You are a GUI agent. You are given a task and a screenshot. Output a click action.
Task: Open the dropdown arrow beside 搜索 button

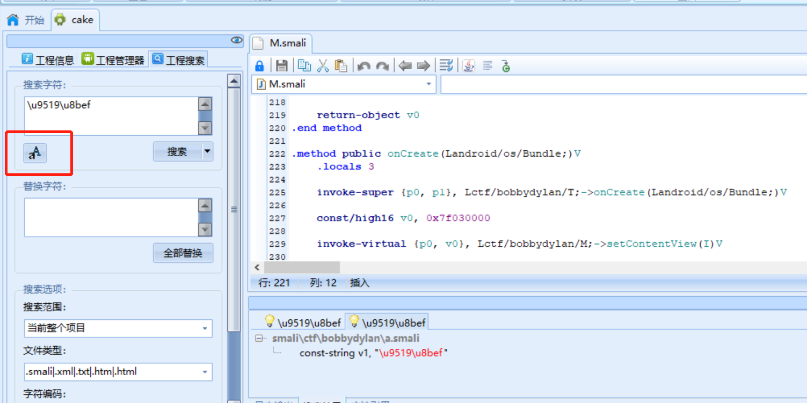(207, 152)
